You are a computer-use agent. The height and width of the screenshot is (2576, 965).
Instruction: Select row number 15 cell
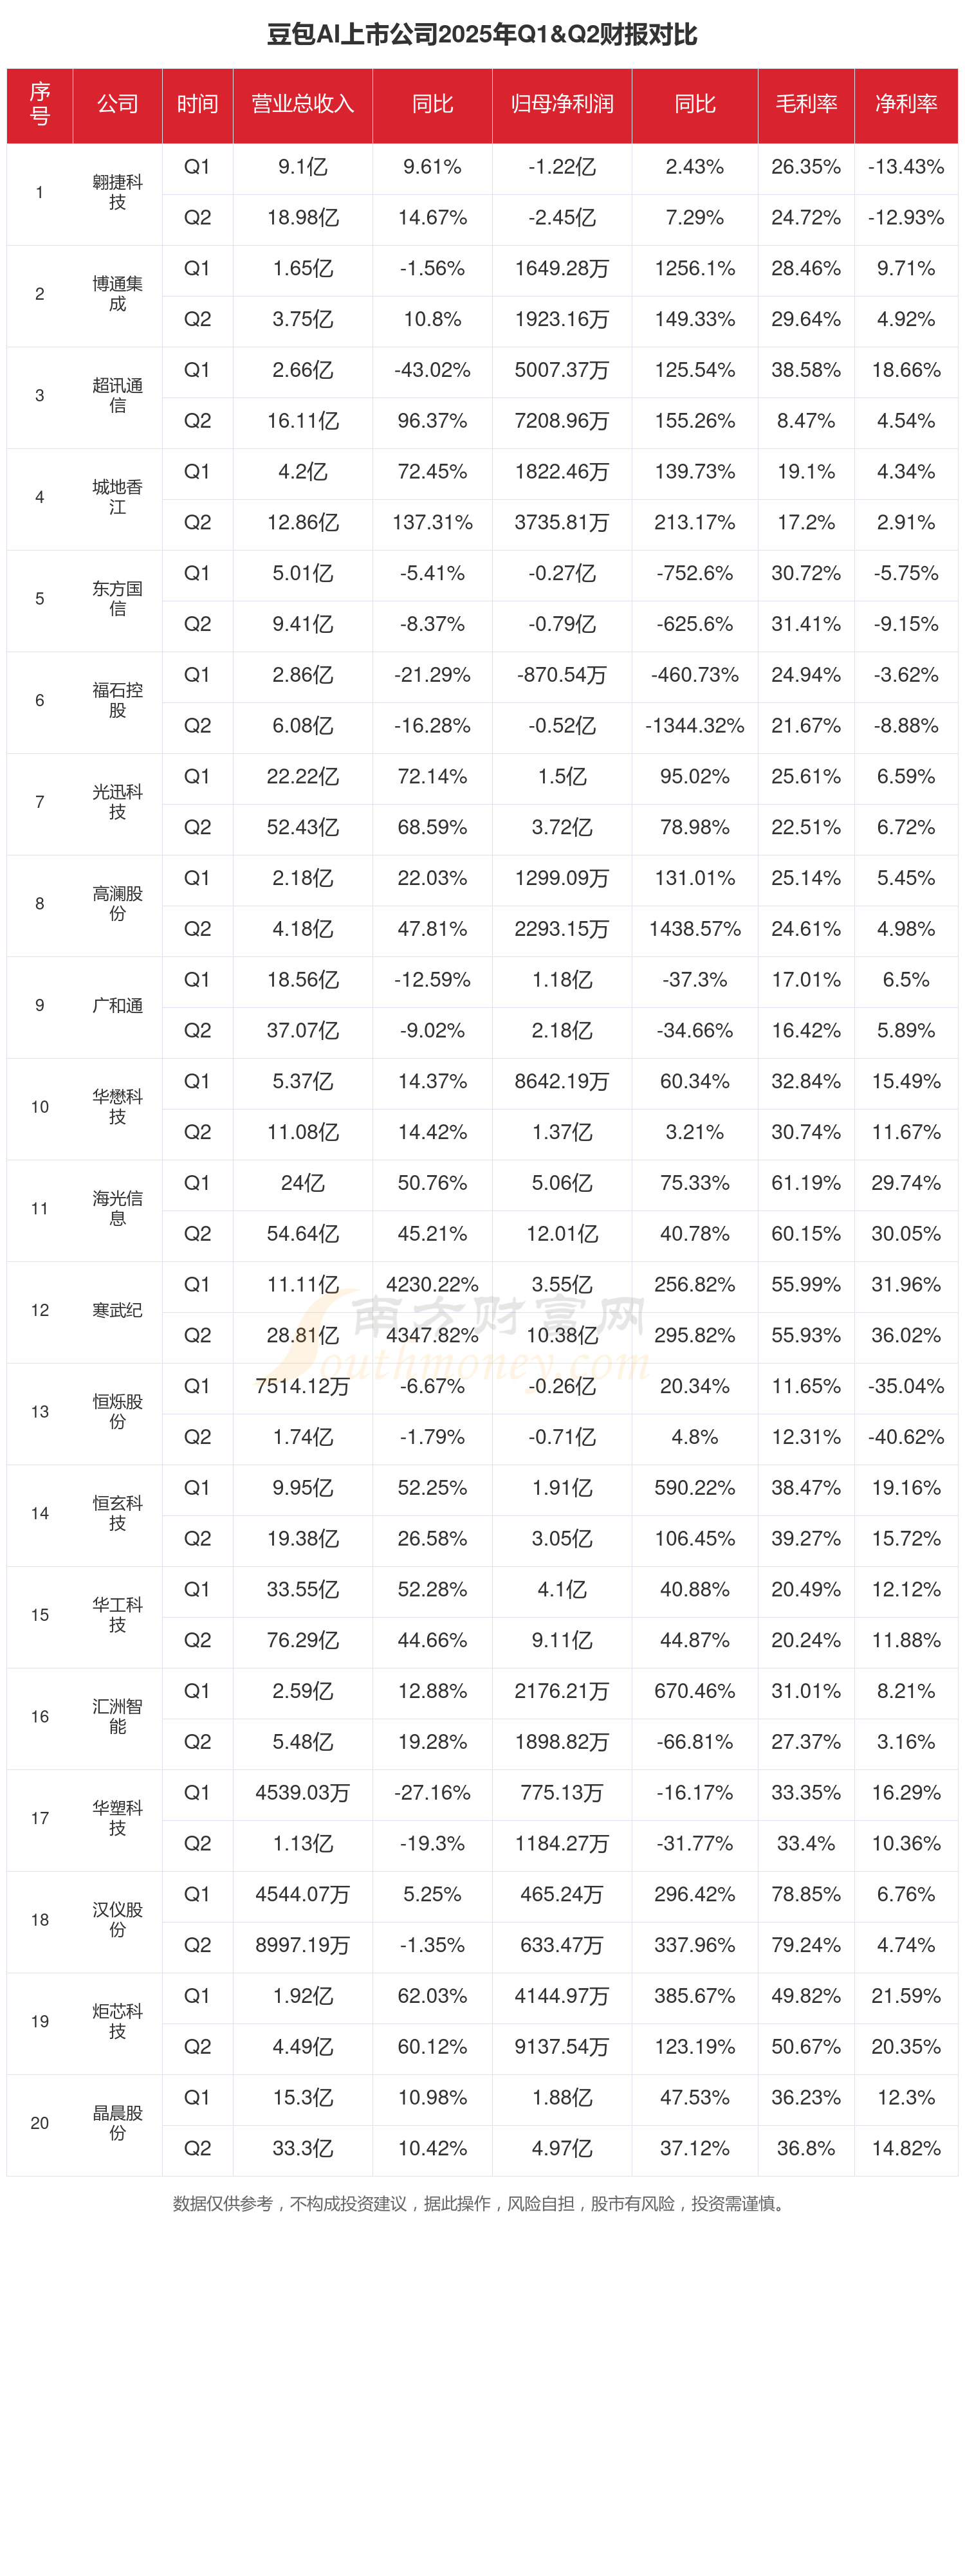pos(40,1615)
